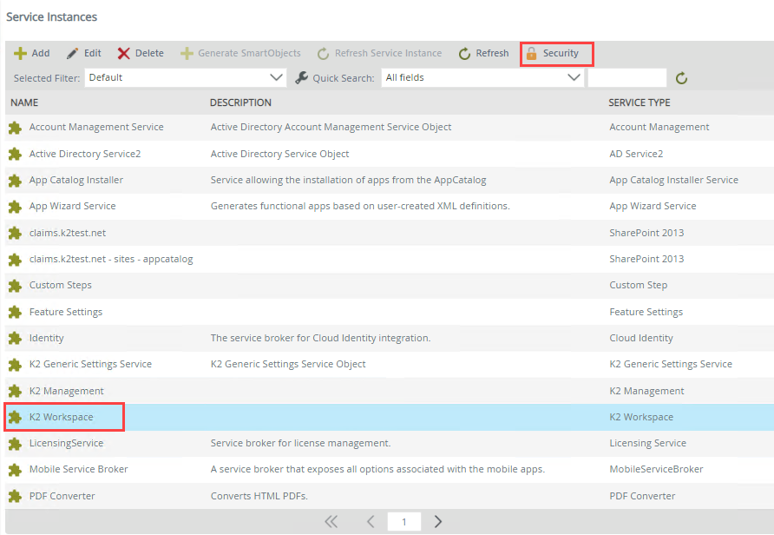Sort by the SERVICE TYPE column header
774x535 pixels.
click(x=640, y=102)
